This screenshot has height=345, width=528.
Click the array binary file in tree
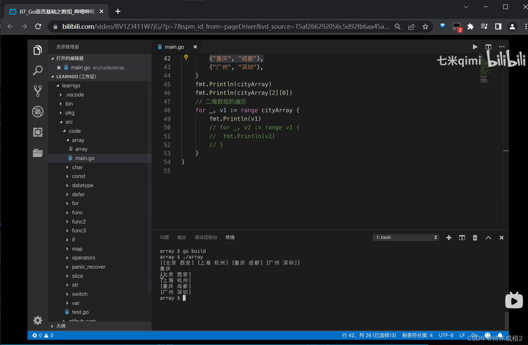[x=81, y=149]
